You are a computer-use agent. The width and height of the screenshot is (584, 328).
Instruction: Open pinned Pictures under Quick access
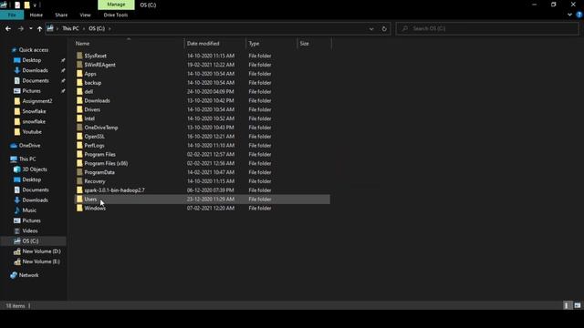pos(31,91)
